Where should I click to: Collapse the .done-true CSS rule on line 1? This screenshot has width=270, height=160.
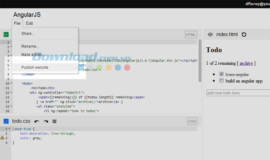coord(9,129)
